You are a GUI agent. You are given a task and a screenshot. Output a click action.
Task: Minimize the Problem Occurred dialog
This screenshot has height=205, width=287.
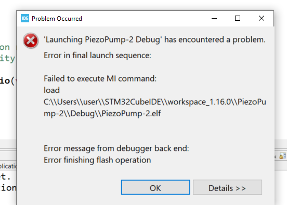(x=214, y=18)
